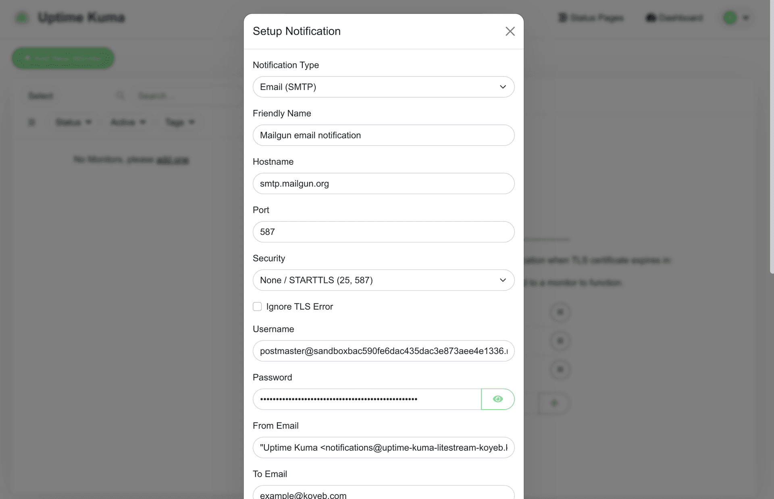This screenshot has width=774, height=499.
Task: Click the Username input field
Action: [x=383, y=351]
